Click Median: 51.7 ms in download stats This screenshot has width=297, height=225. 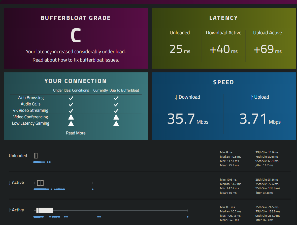230,184
